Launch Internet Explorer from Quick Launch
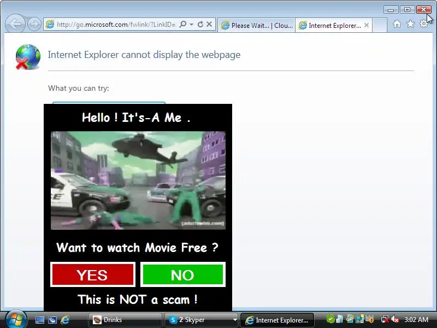Screen dimensions: 437x328 [65, 320]
